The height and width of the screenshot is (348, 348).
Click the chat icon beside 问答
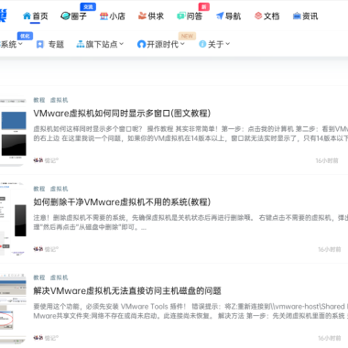click(x=181, y=16)
